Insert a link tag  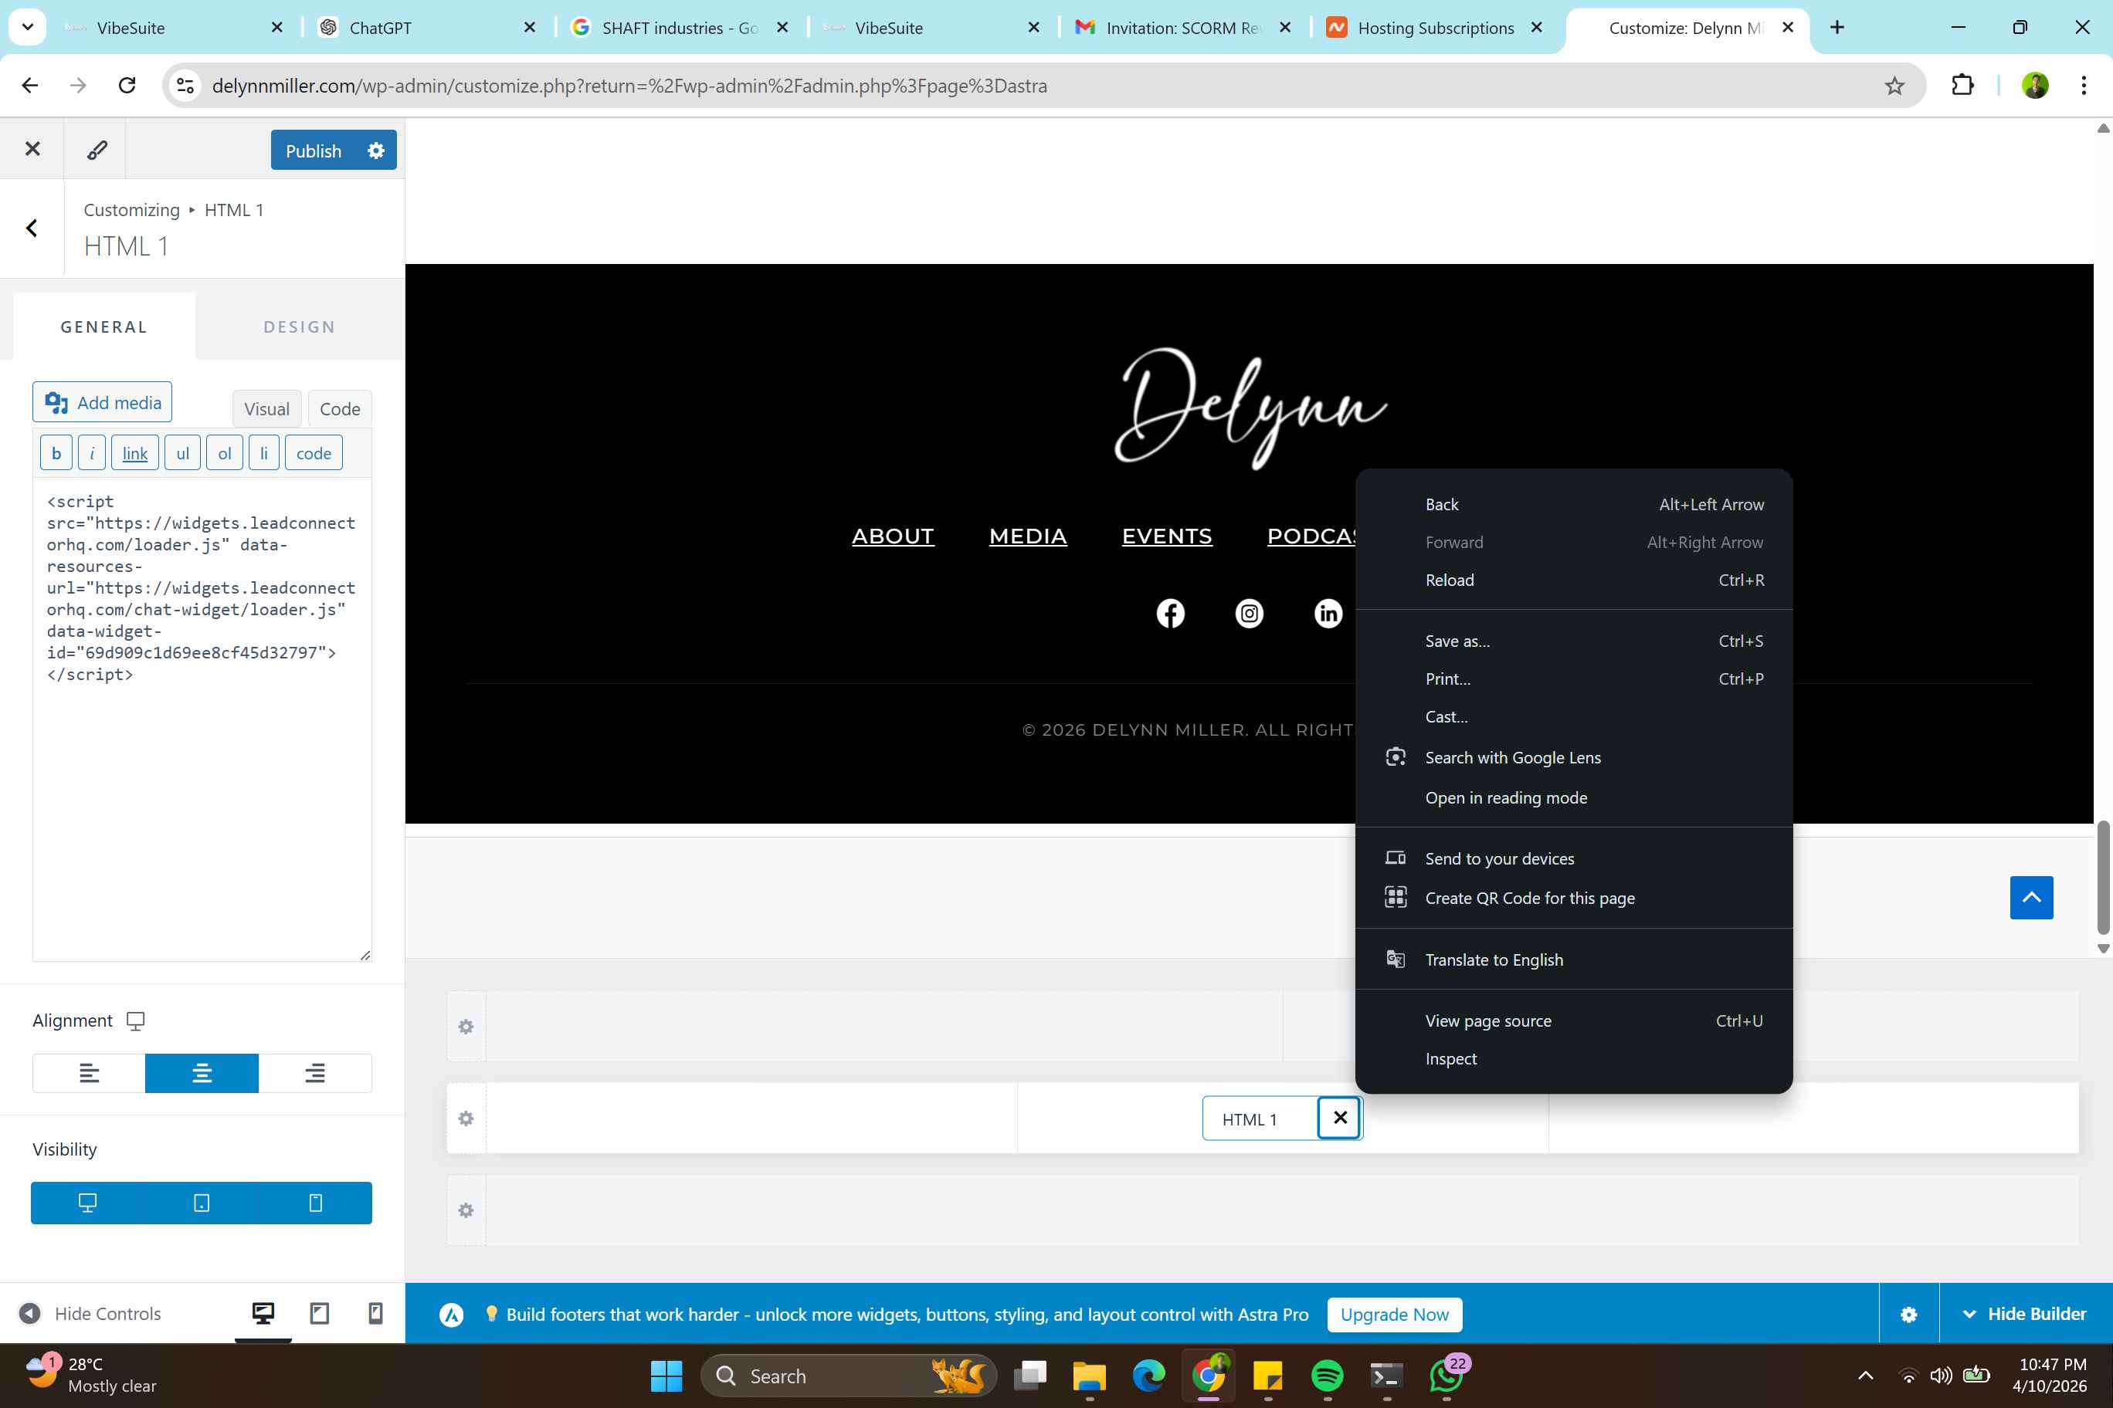click(x=134, y=452)
